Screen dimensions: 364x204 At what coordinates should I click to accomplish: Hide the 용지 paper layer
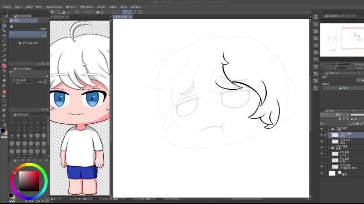[x=322, y=173]
